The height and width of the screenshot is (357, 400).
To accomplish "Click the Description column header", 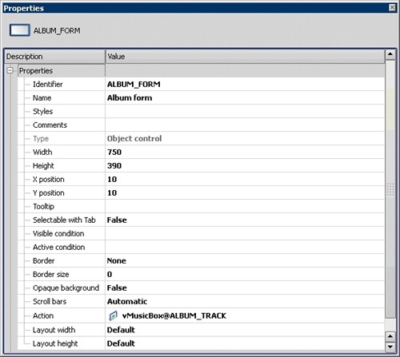I will point(54,57).
